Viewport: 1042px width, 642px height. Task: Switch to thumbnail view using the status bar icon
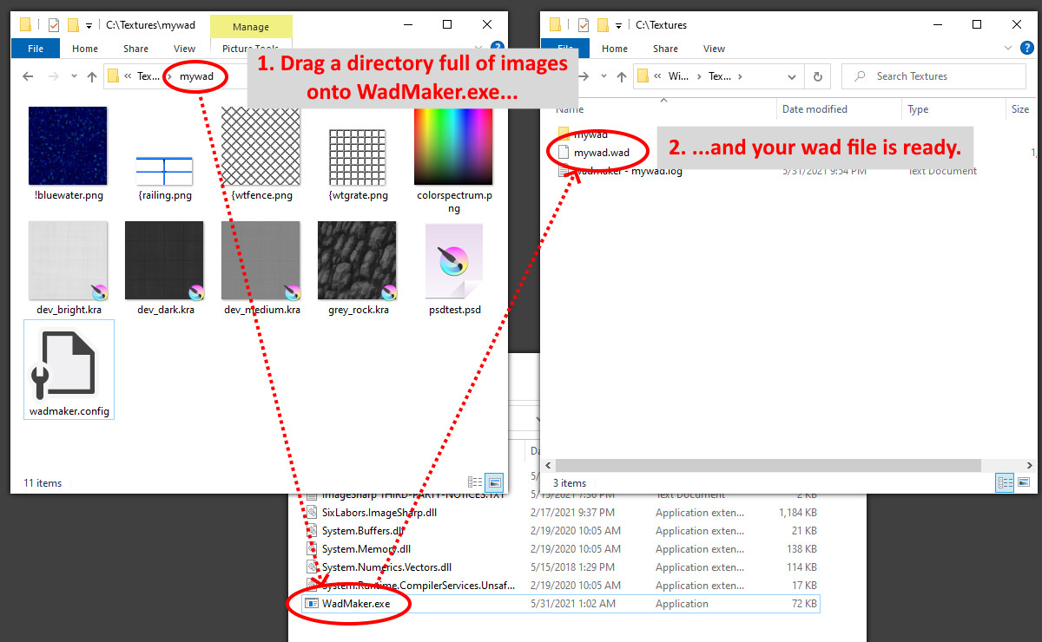click(x=494, y=482)
